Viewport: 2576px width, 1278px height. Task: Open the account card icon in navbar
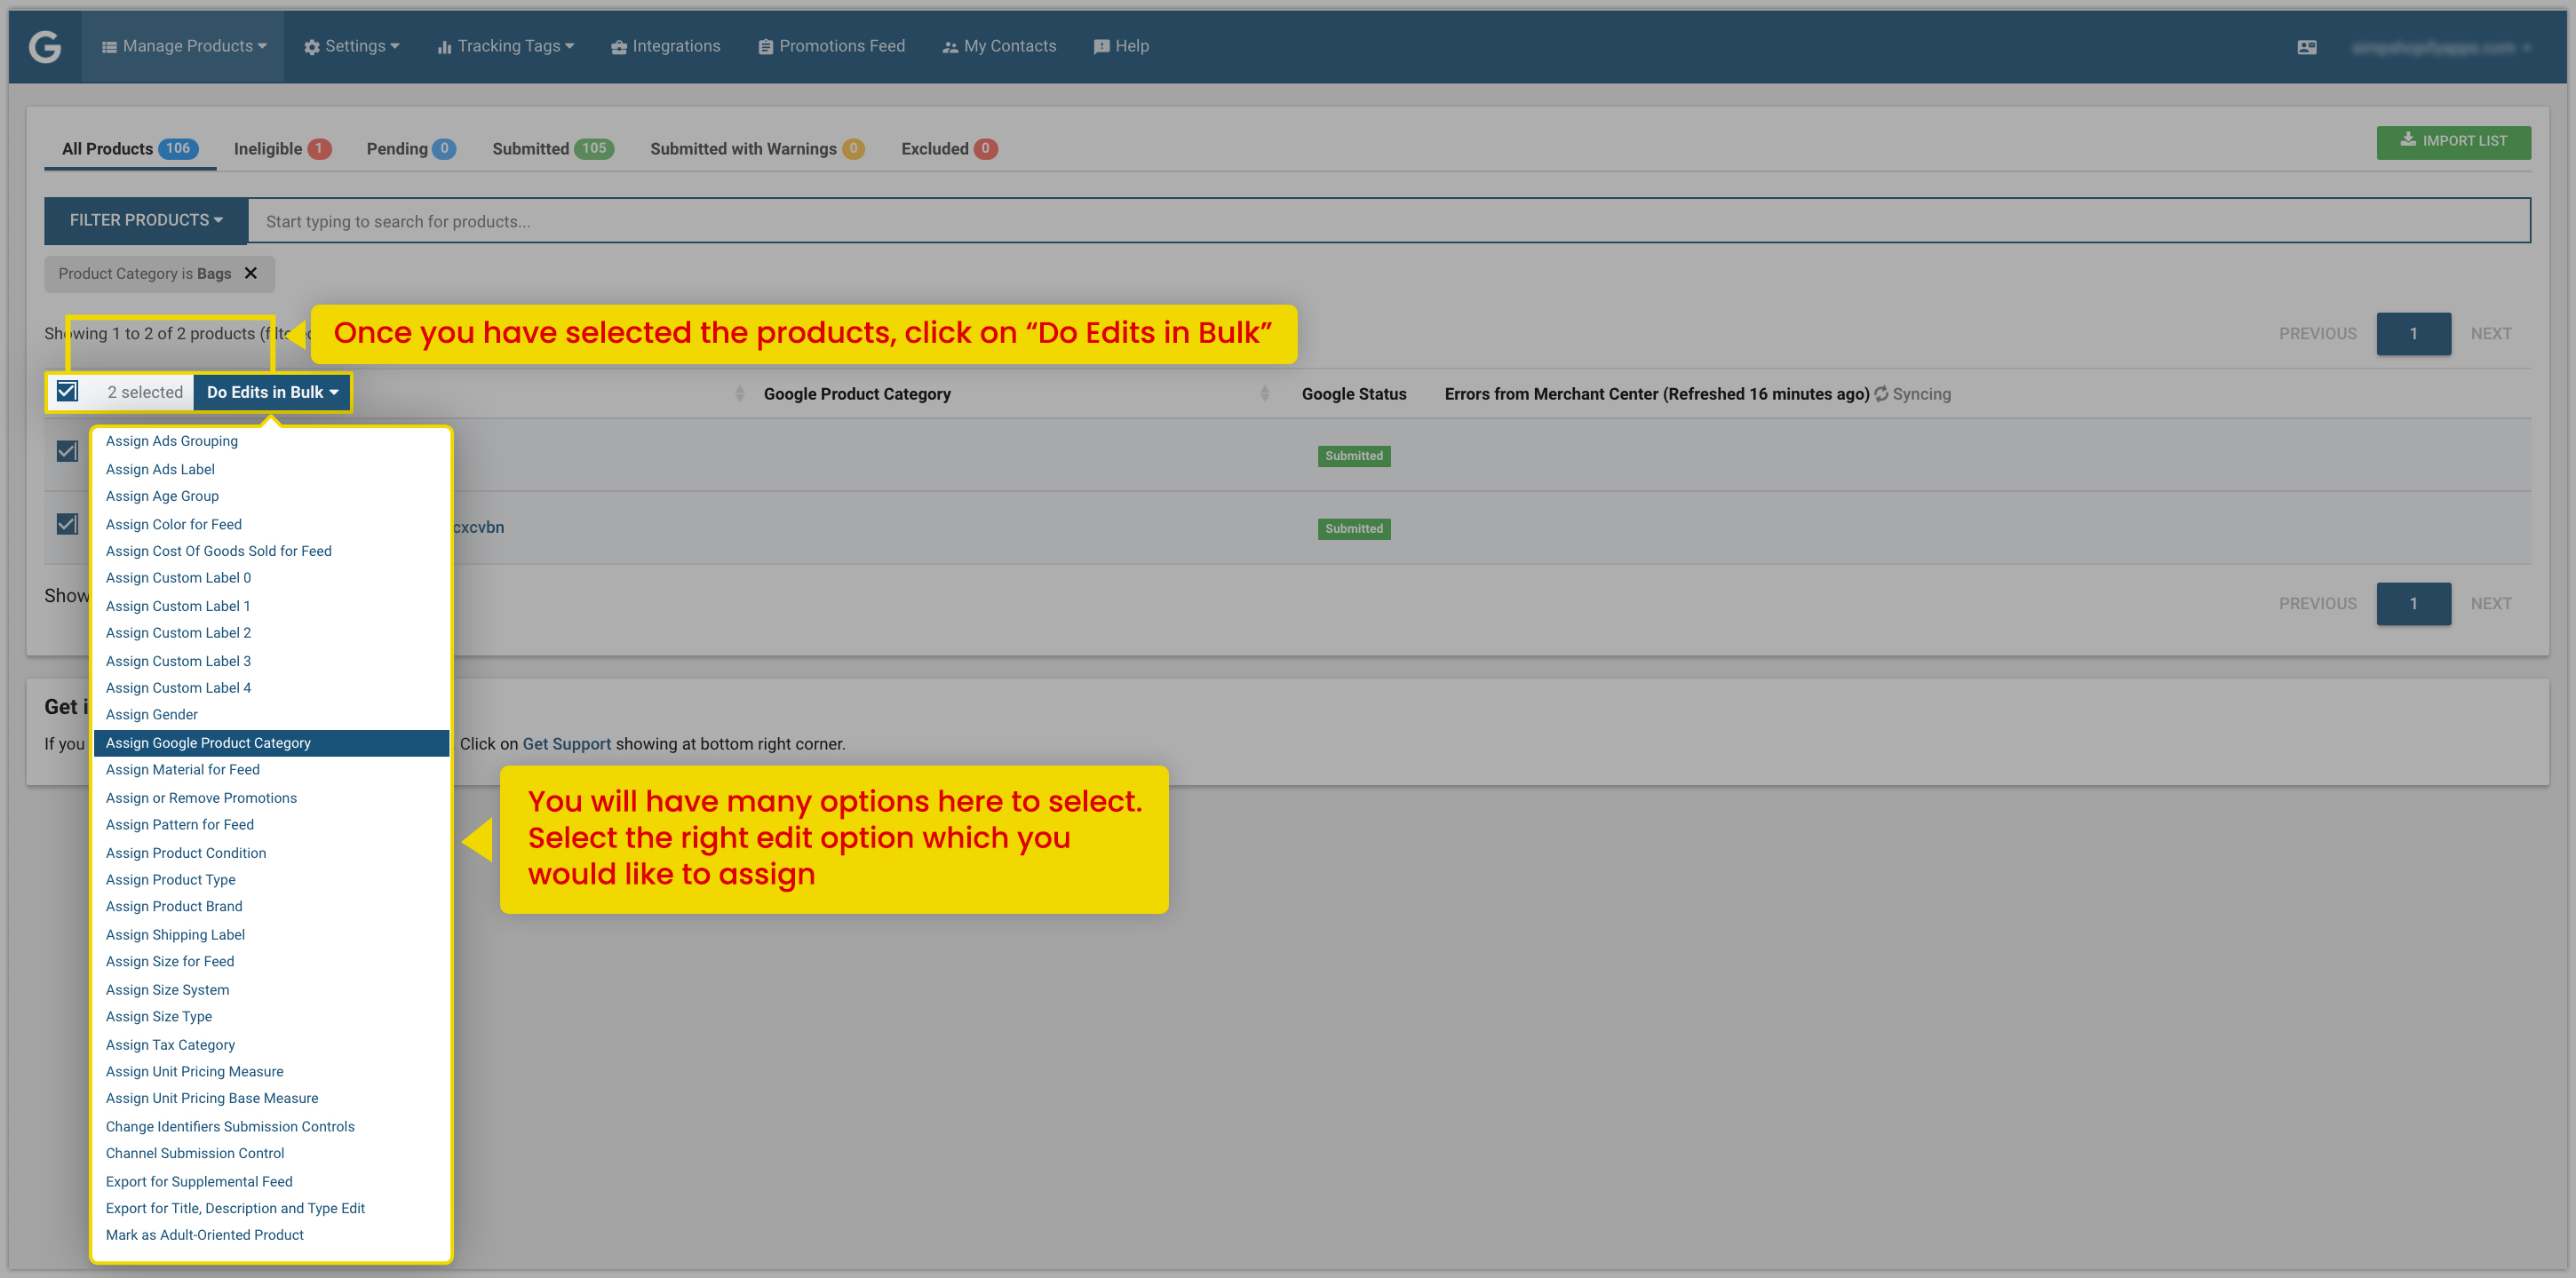click(2306, 47)
